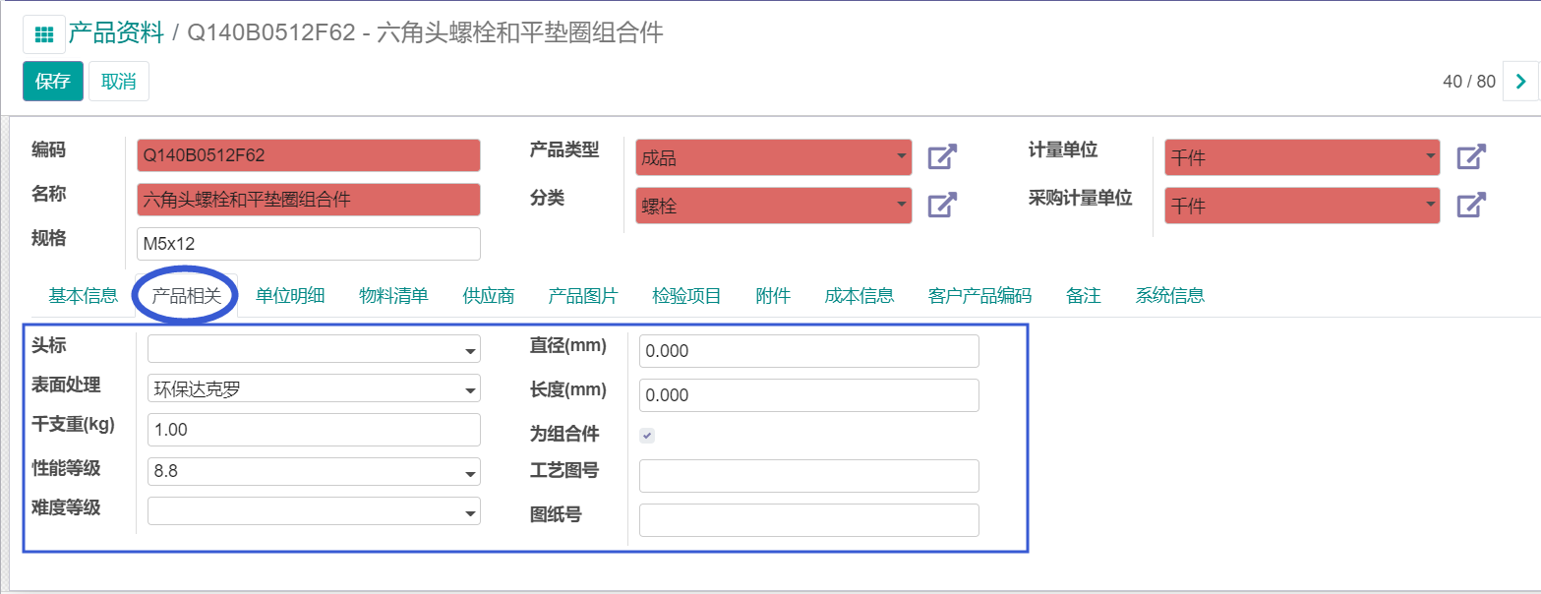1541x594 pixels.
Task: Open the 采购计量单位 dropdown
Action: [1302, 206]
